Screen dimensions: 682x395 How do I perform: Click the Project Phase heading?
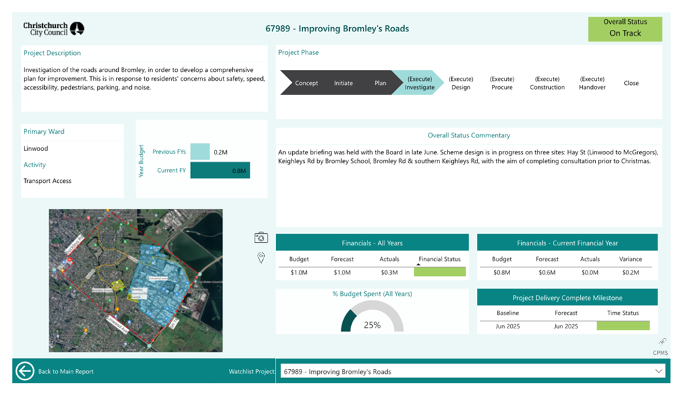[298, 52]
